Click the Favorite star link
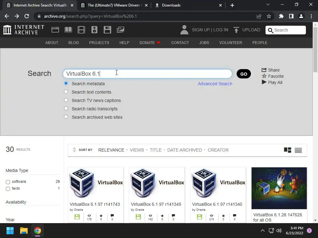318x238 pixels. pyautogui.click(x=273, y=76)
